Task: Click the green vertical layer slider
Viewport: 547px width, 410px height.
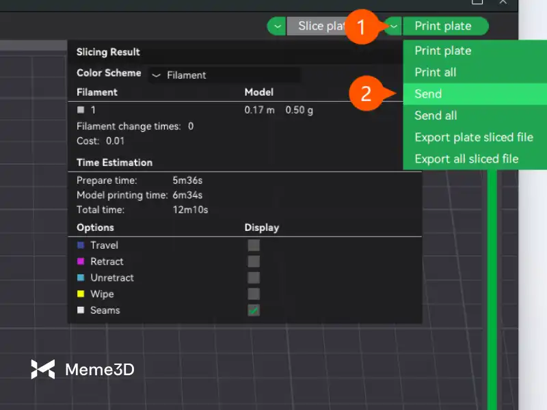Action: pyautogui.click(x=492, y=287)
